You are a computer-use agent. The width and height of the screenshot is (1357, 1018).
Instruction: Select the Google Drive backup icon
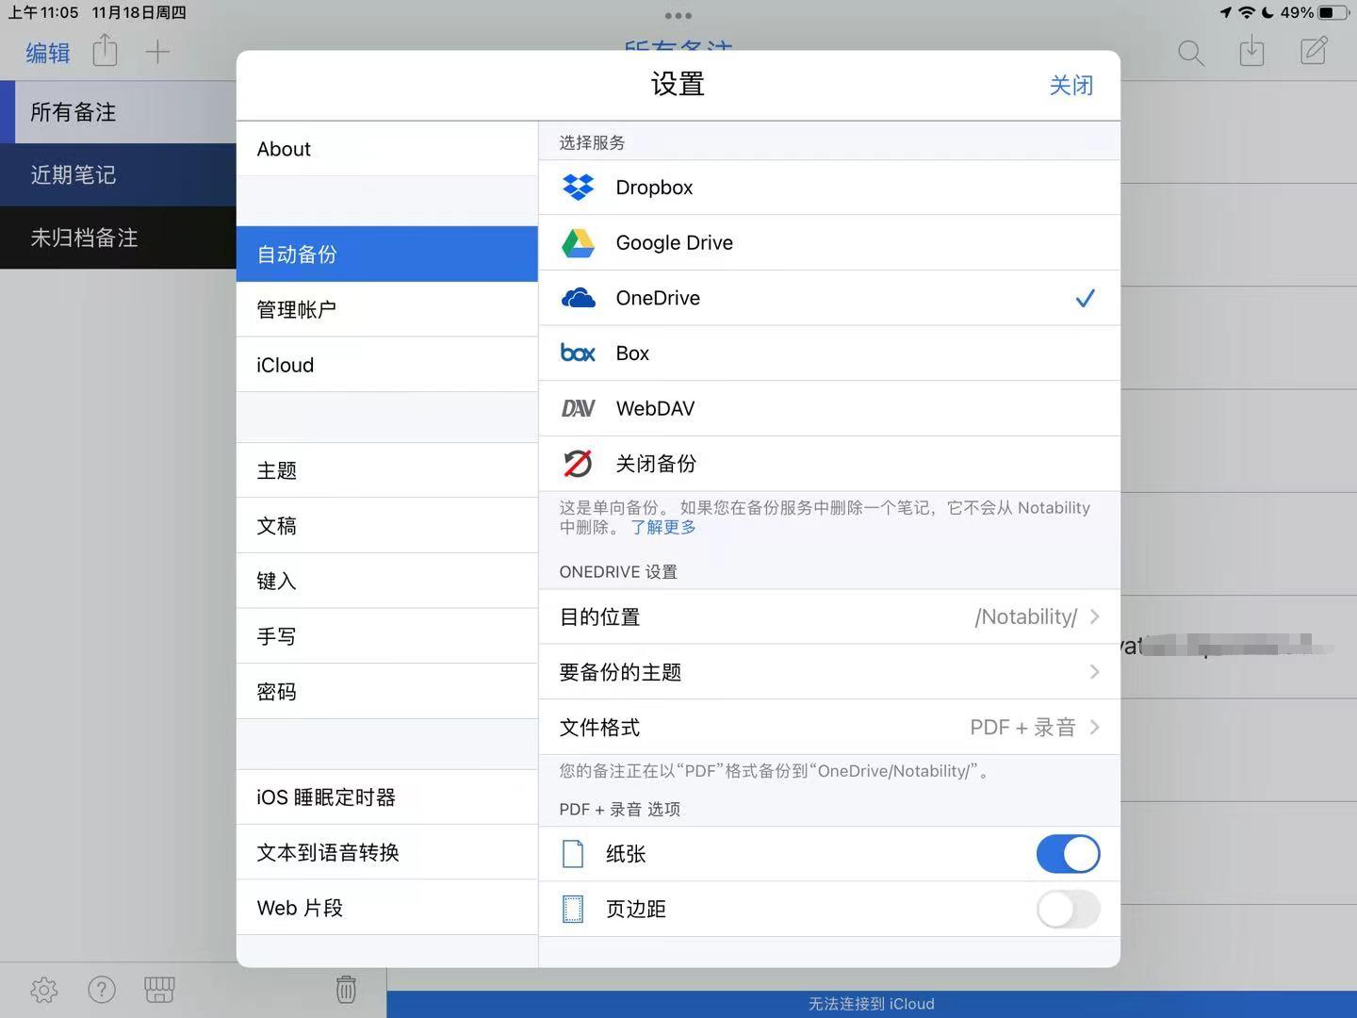coord(578,242)
